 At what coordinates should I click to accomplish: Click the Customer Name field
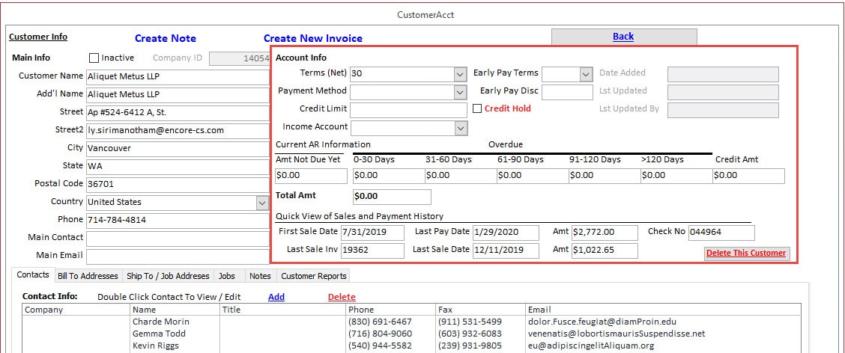[178, 77]
